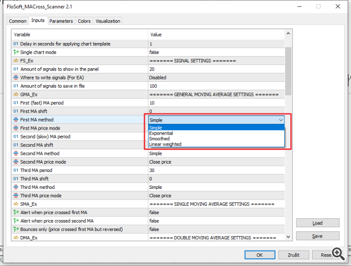Click the bool icon beside Alert when price crossed second MA
Image resolution: width=351 pixels, height=266 pixels.
(15, 221)
